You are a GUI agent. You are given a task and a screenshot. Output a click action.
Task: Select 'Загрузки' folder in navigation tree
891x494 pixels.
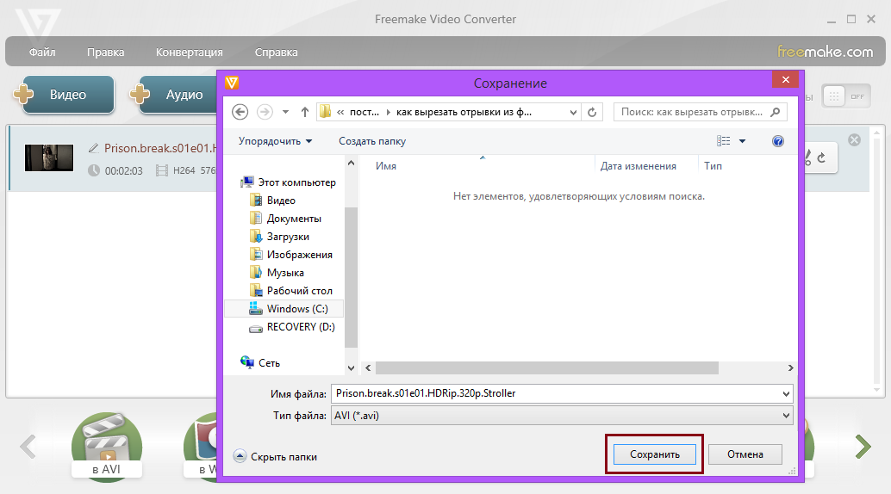[288, 237]
